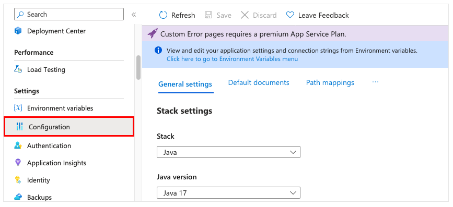Click the Environment variables braces icon

(x=18, y=108)
